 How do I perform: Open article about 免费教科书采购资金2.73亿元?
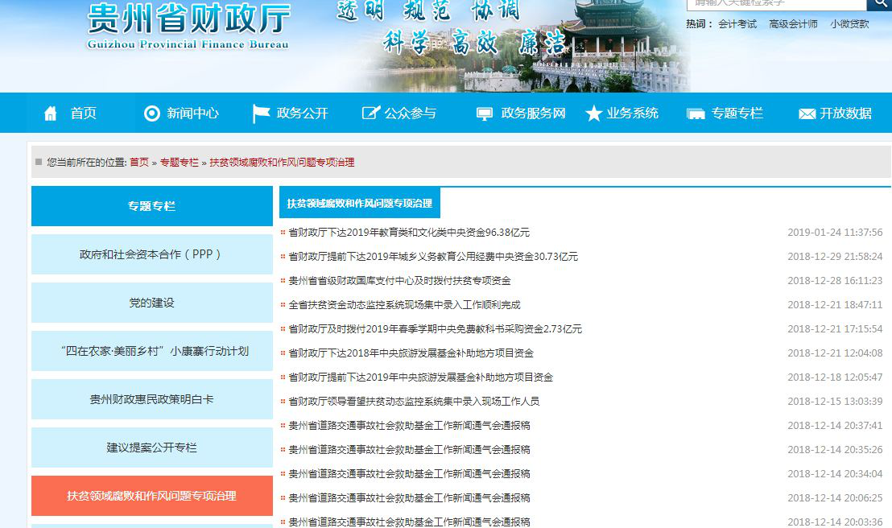click(x=435, y=329)
